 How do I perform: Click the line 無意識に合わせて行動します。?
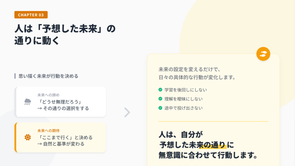coord(208,156)
